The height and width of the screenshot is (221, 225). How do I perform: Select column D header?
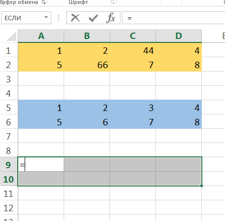click(x=179, y=36)
